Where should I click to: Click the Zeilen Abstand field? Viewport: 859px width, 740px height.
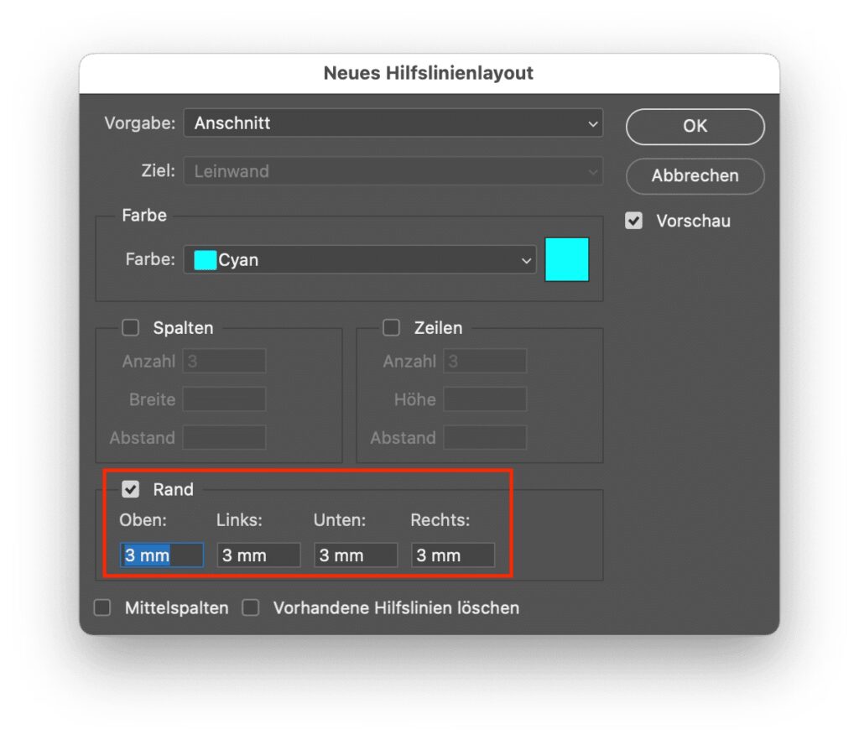pos(485,438)
